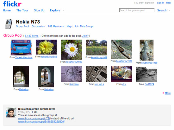Focus the group's pool search field
Image resolution: width=174 pixels, height=130 pixels.
click(x=137, y=10)
